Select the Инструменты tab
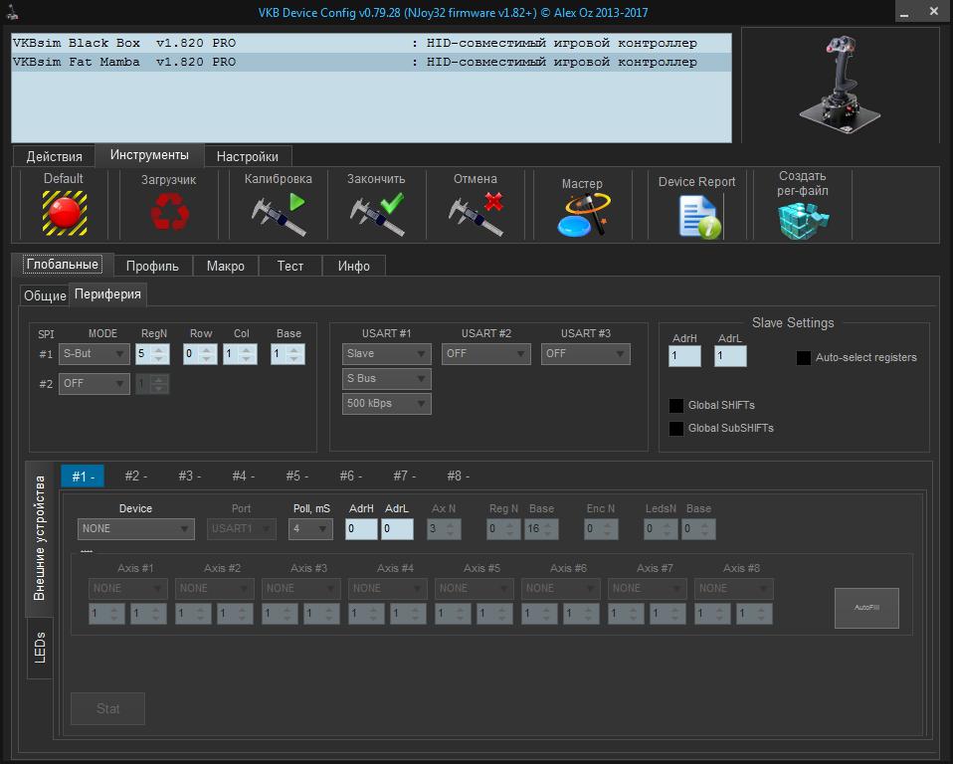 click(x=149, y=155)
